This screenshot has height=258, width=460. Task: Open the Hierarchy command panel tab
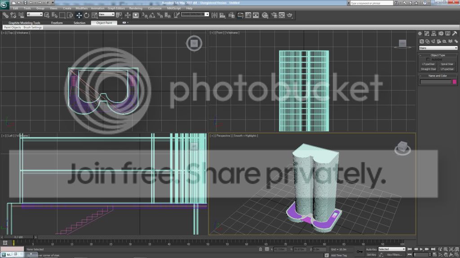pyautogui.click(x=434, y=34)
